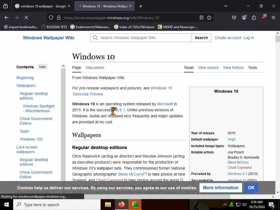The image size is (280, 210).
Task: Close the Windows 10 wallpaper wiki tab
Action: coord(130,6)
